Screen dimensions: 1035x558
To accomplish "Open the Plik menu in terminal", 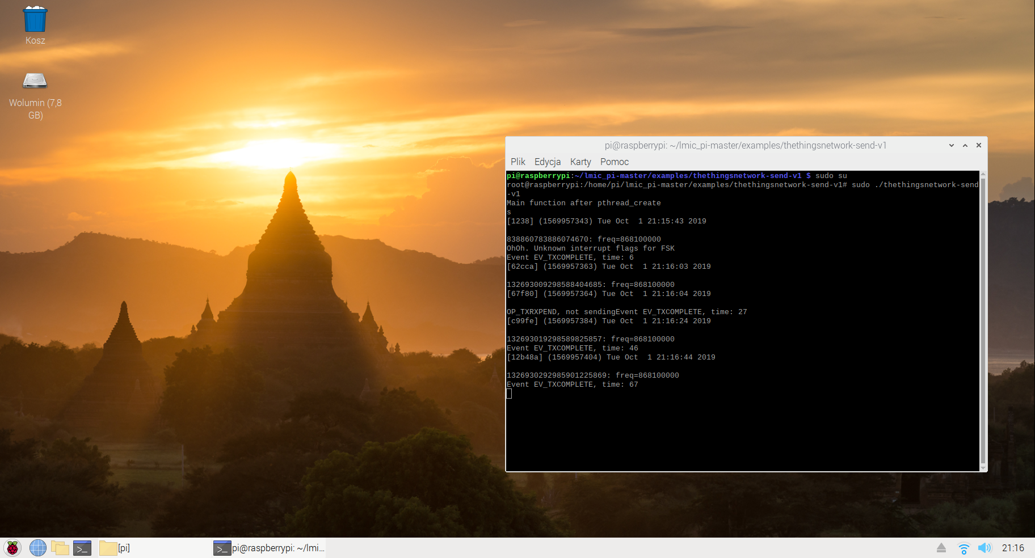I will tap(518, 162).
